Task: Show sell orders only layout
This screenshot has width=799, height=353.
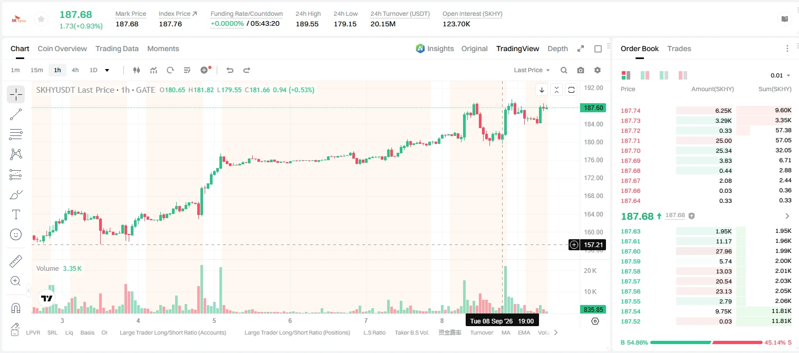Action: (x=683, y=75)
